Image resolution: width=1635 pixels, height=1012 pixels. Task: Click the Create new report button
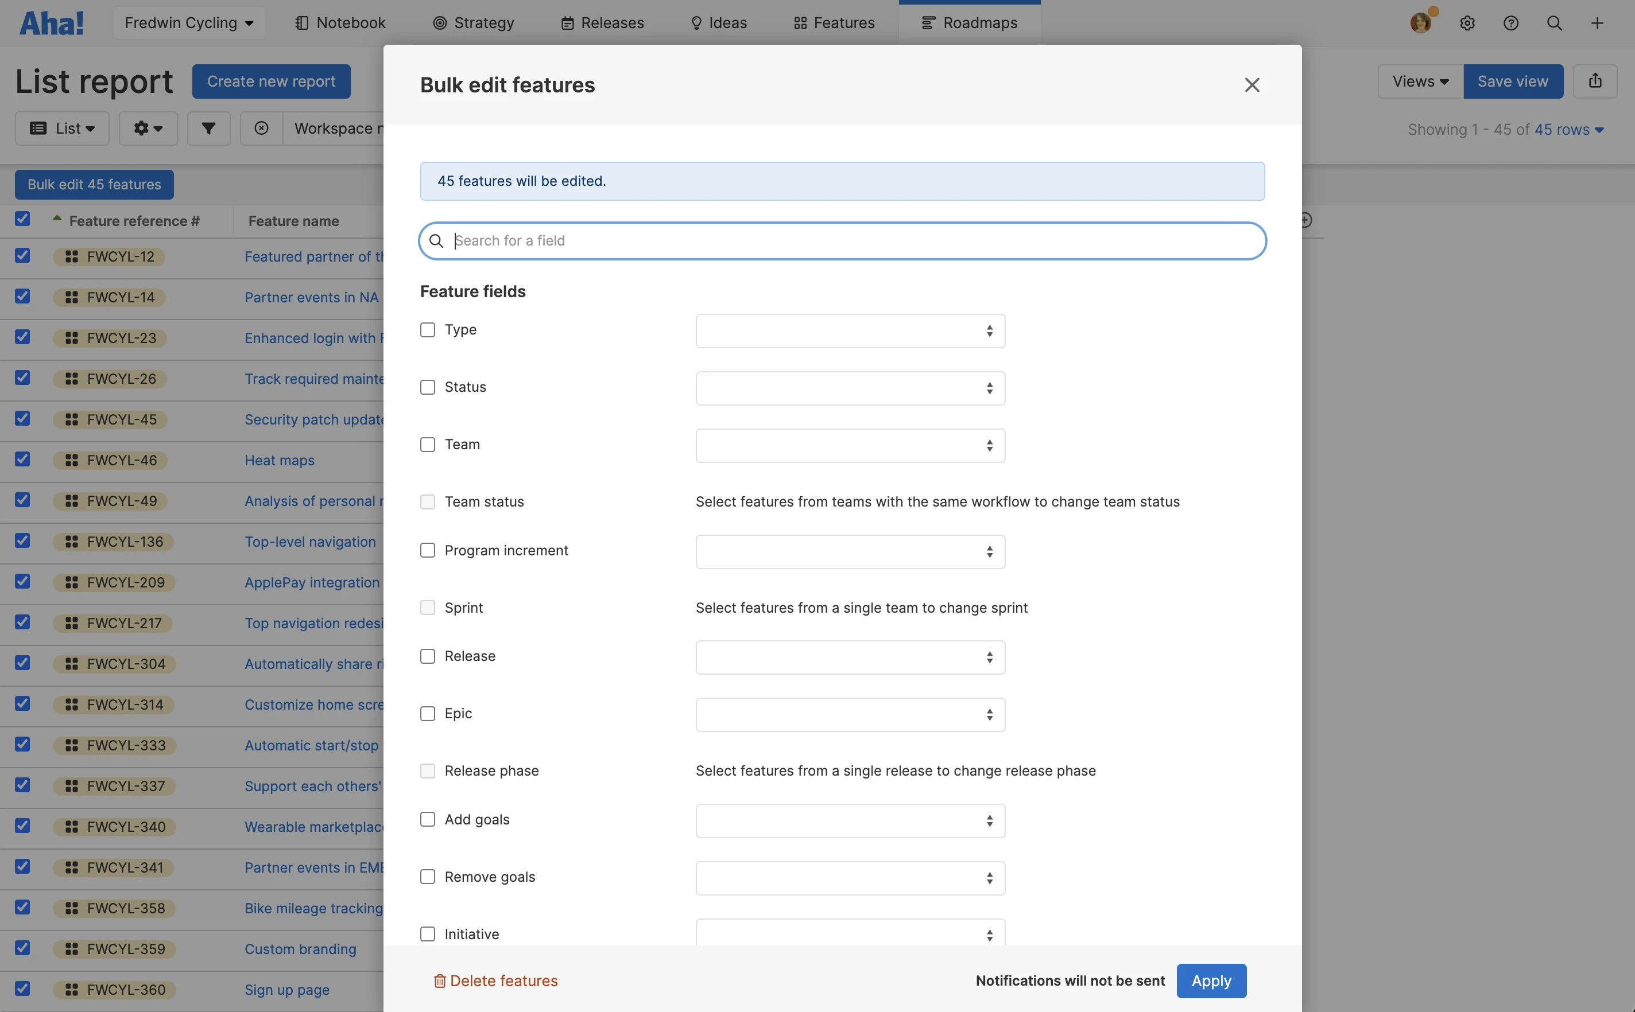(270, 81)
